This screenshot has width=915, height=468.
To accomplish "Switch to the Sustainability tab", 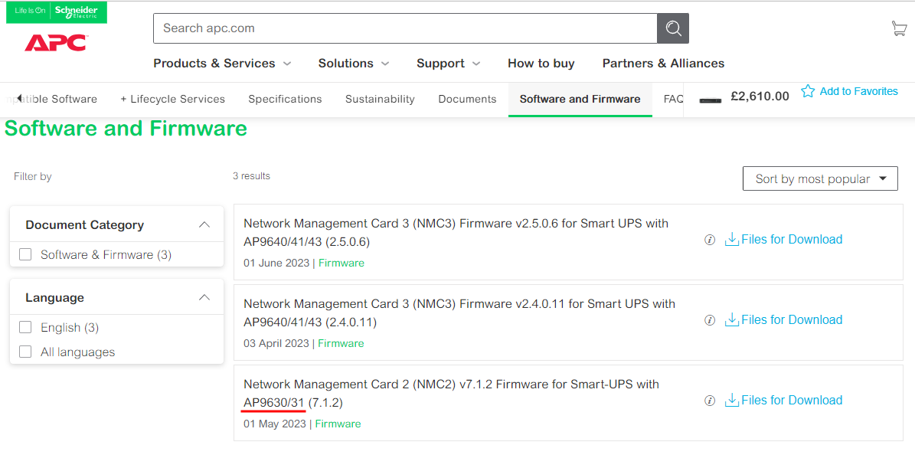I will pos(380,100).
